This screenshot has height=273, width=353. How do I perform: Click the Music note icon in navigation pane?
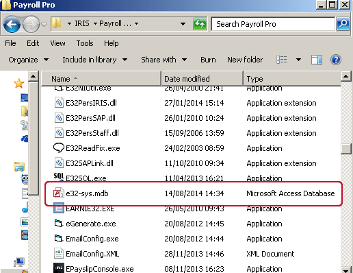[x=25, y=207]
